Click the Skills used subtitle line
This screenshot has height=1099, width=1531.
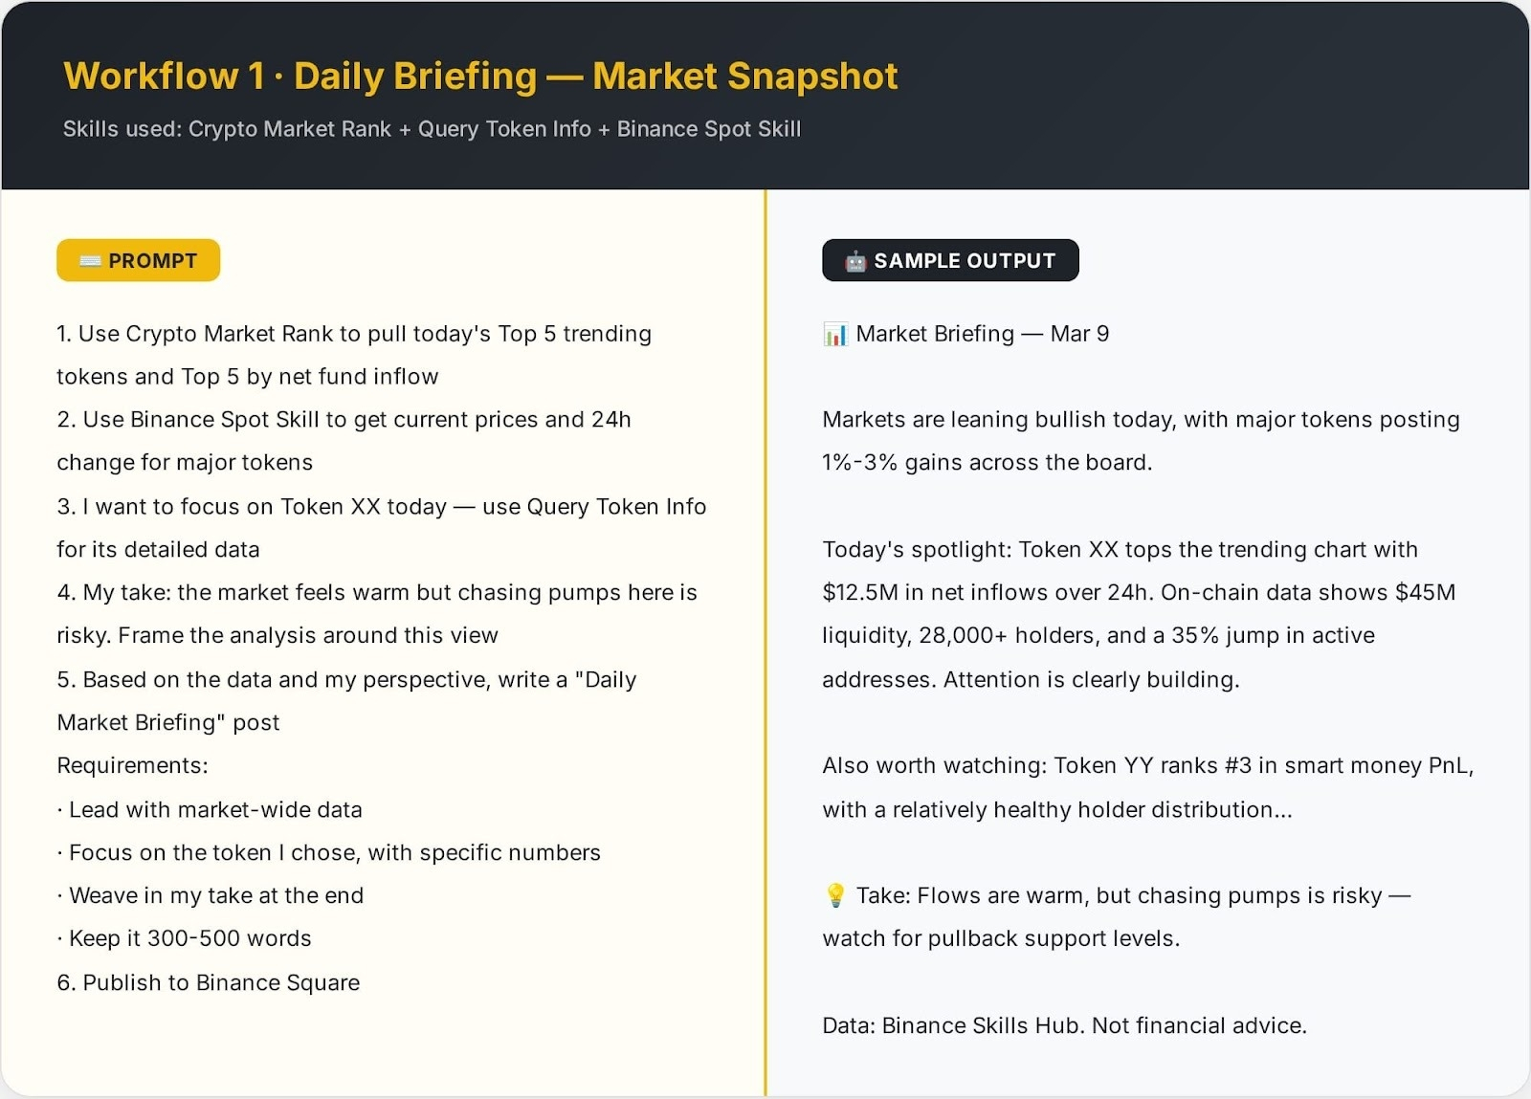coord(432,129)
